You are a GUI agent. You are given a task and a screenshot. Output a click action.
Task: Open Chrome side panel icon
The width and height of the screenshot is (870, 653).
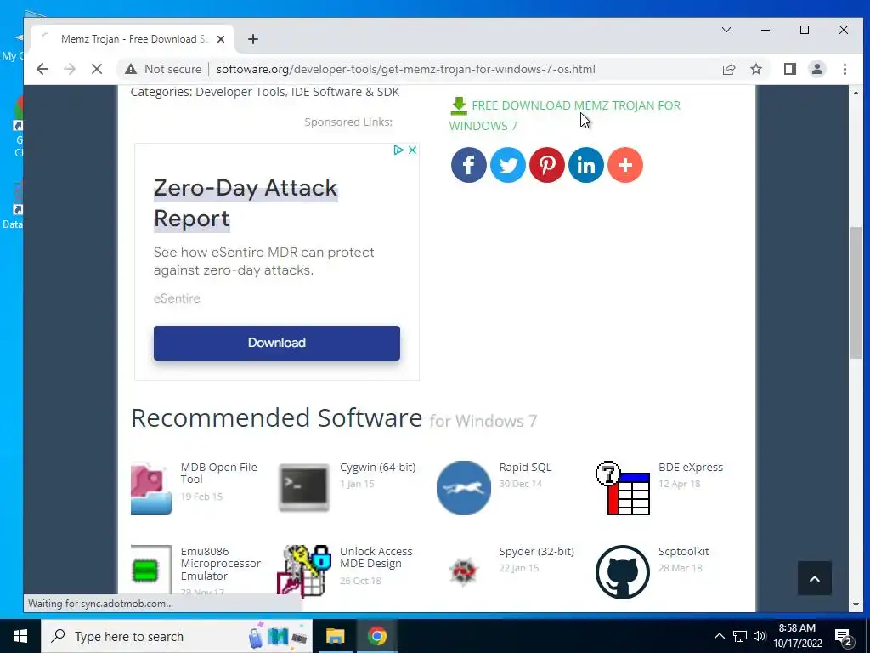pos(789,69)
